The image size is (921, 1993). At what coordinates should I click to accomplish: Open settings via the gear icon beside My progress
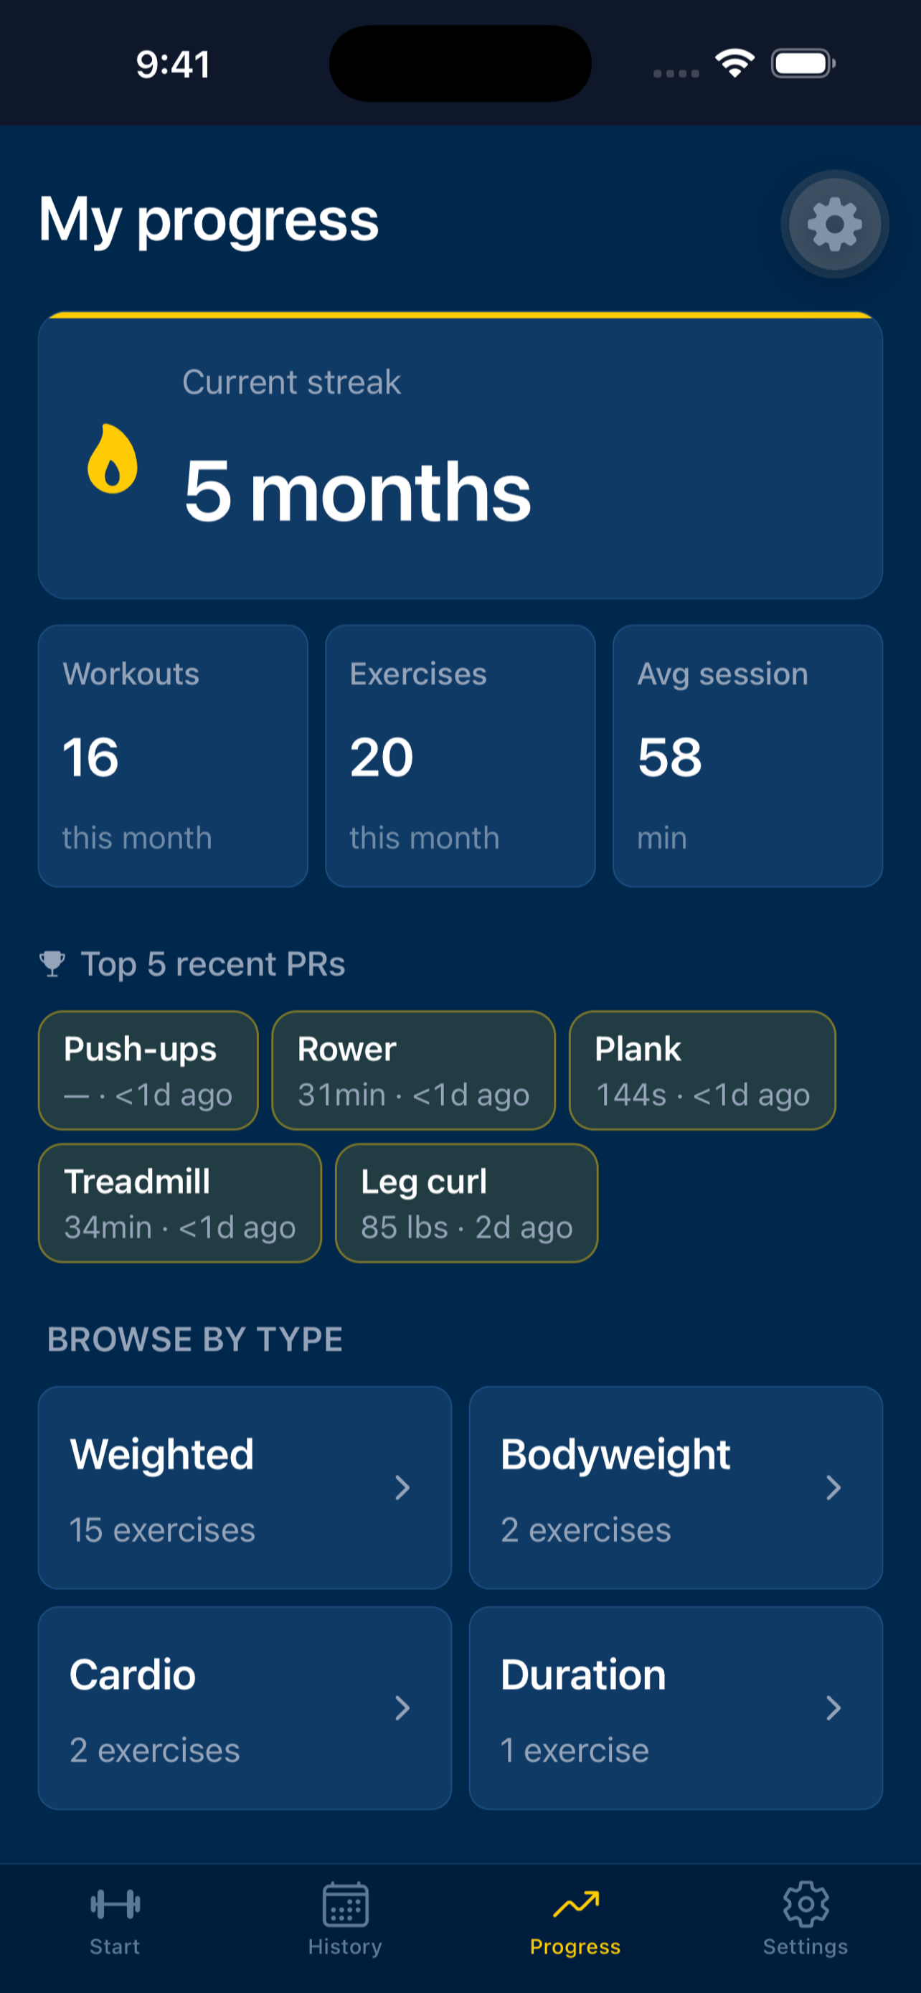pyautogui.click(x=834, y=225)
